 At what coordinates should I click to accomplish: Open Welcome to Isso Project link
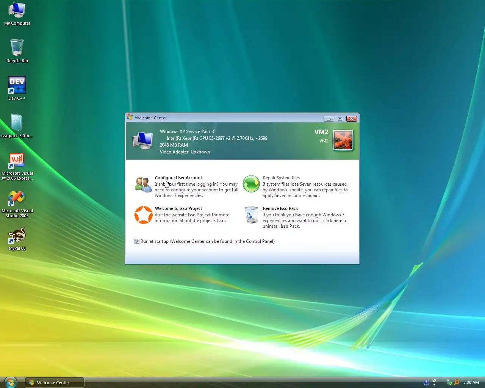click(178, 208)
